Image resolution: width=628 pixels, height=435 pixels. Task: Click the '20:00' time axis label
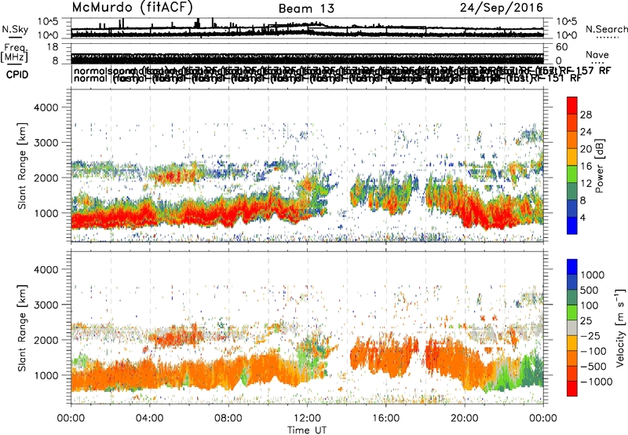pyautogui.click(x=465, y=419)
